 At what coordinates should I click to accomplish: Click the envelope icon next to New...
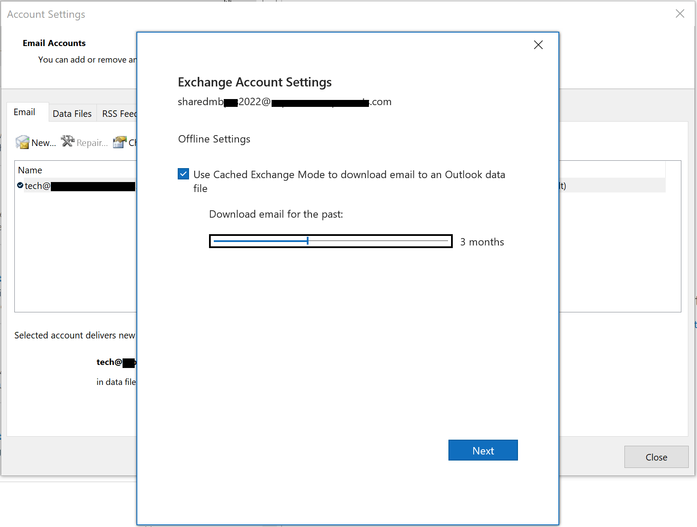(22, 142)
